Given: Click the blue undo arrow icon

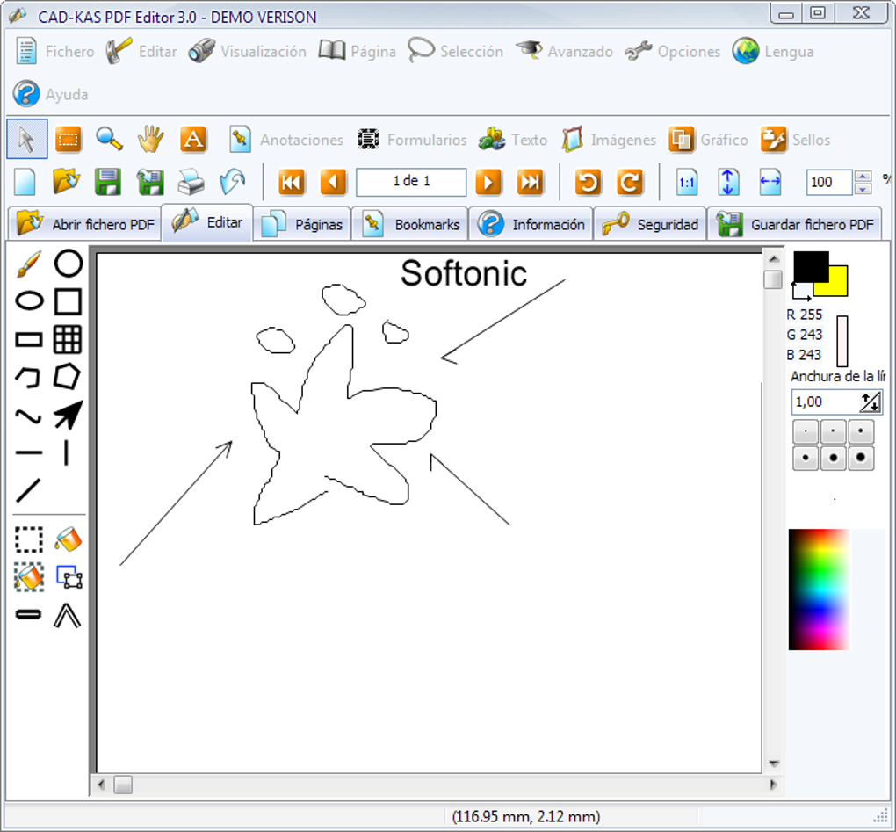Looking at the screenshot, I should coord(233,182).
